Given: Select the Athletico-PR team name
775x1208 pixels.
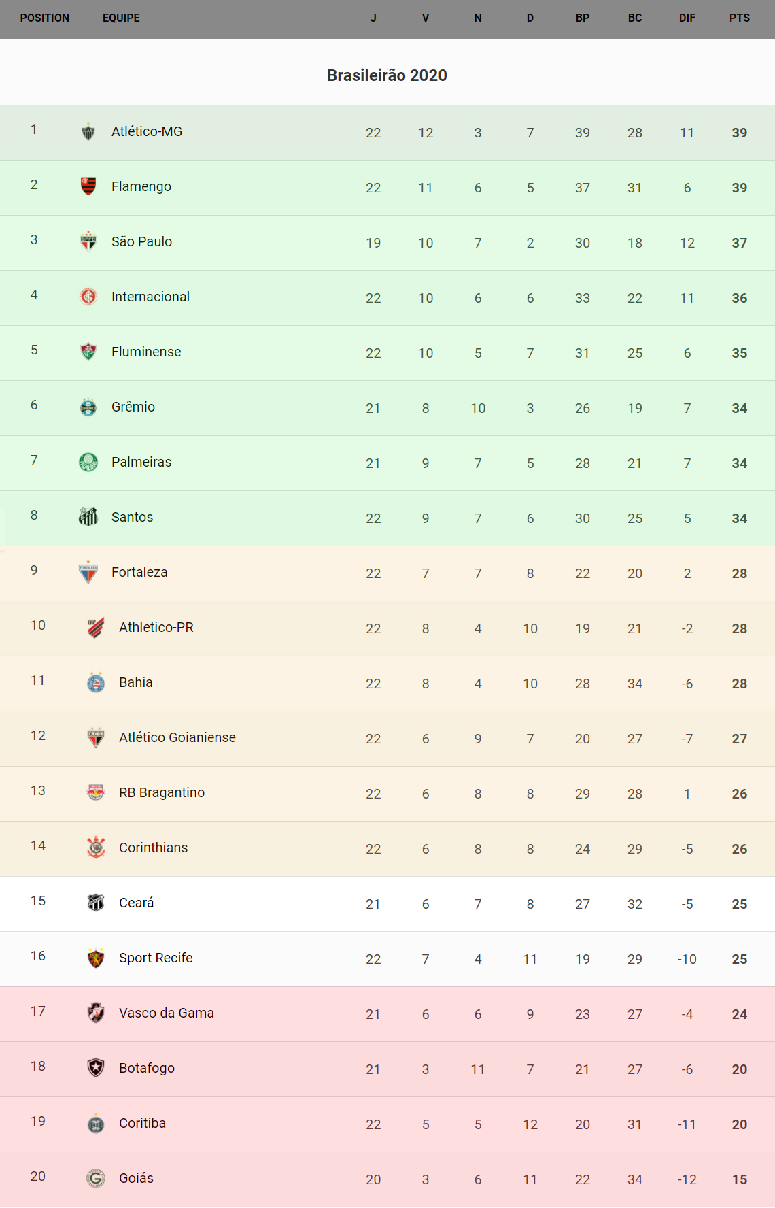Looking at the screenshot, I should click(x=156, y=627).
